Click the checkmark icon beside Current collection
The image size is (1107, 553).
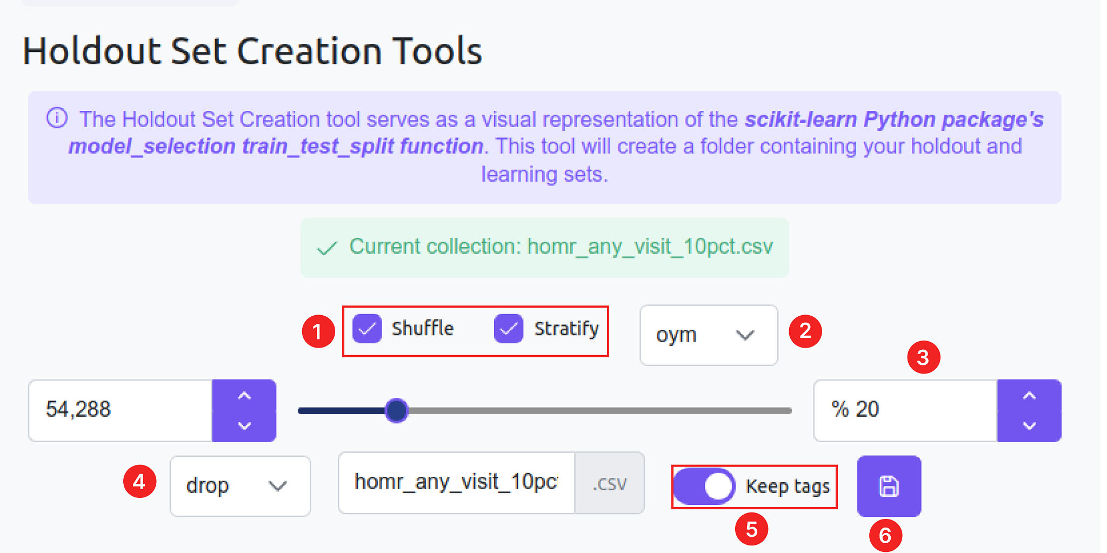[x=327, y=248]
